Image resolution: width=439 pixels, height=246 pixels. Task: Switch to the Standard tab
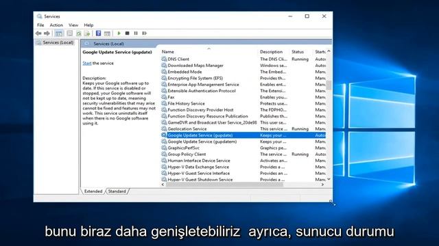tap(117, 191)
